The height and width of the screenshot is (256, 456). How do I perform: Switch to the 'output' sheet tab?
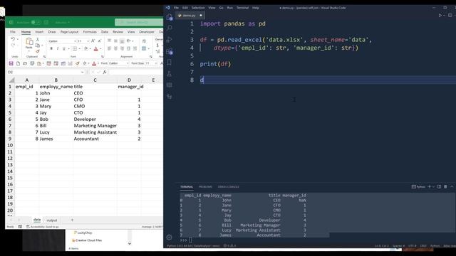[x=52, y=220]
